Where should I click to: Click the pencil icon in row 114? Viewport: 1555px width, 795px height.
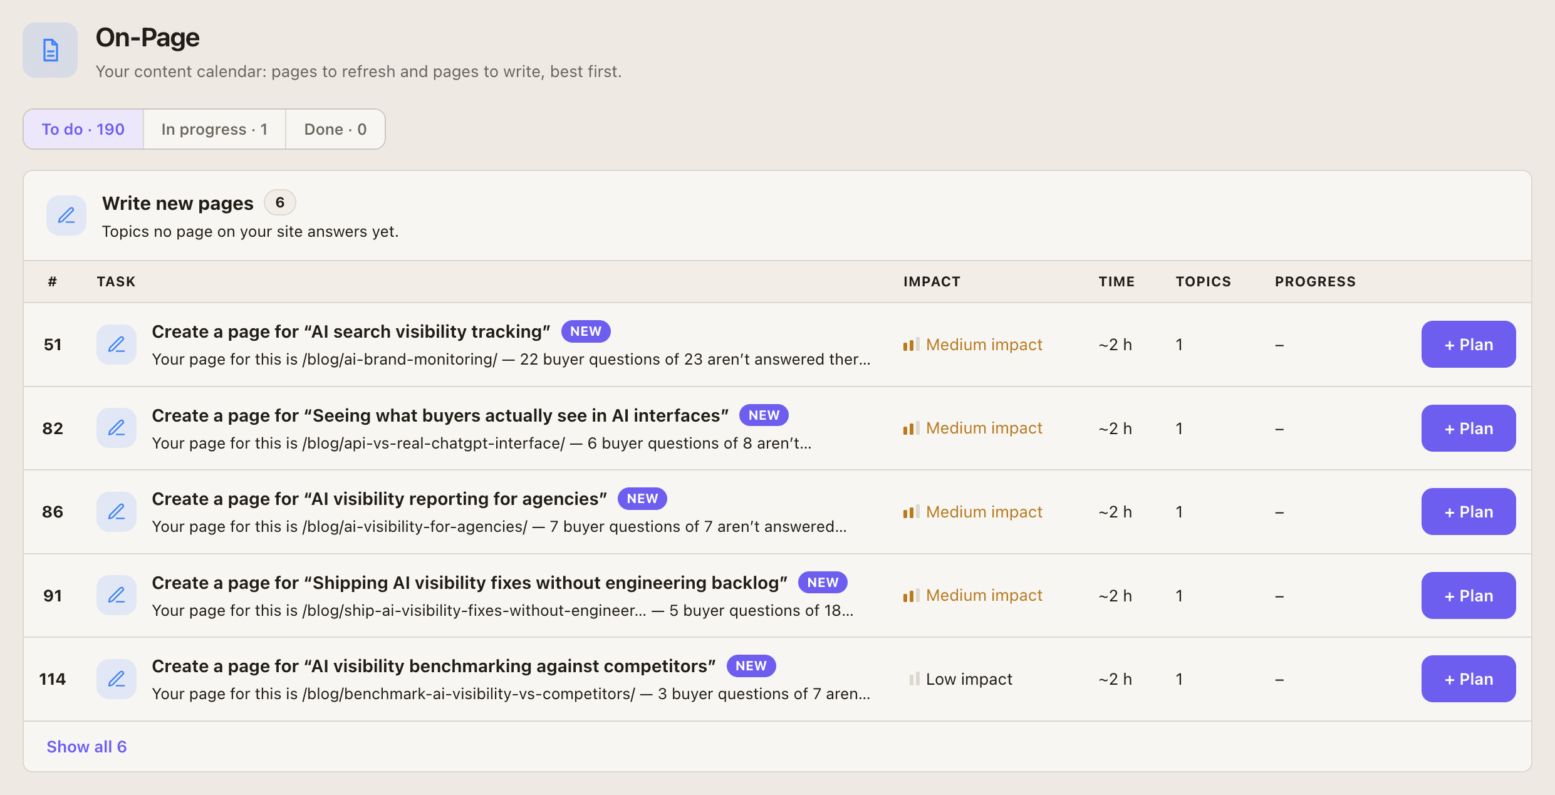point(117,679)
